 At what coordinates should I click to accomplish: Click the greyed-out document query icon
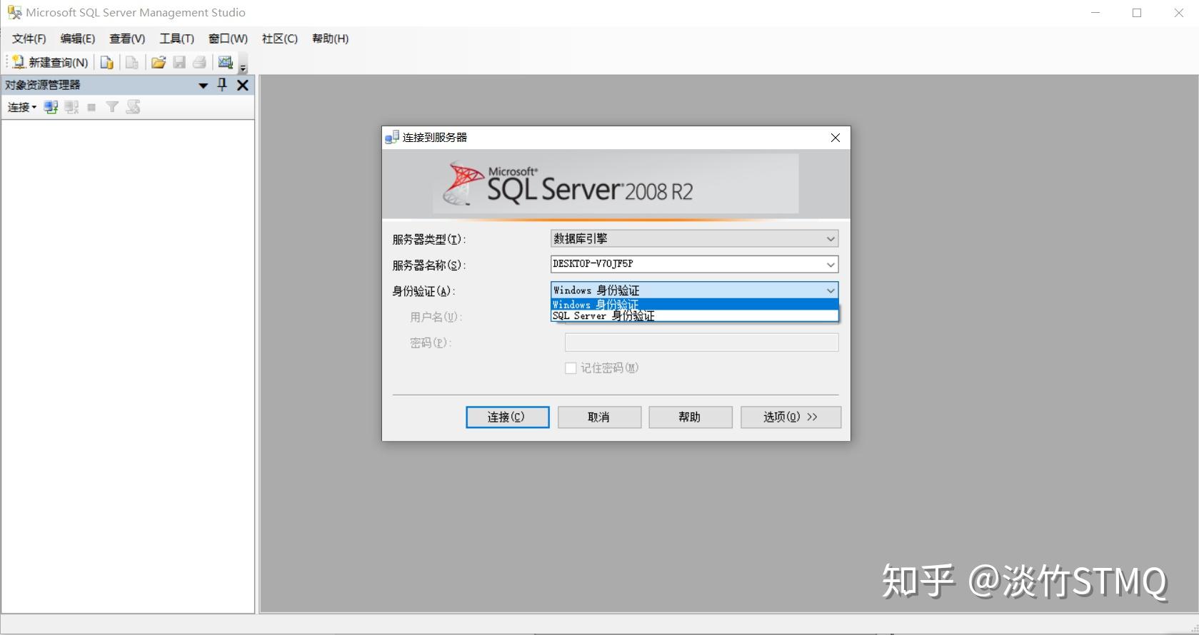pos(132,63)
